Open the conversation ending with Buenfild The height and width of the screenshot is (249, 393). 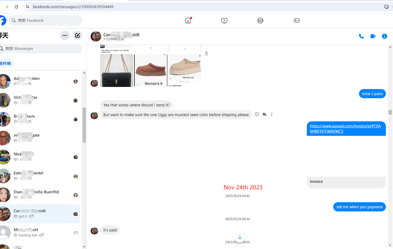tap(40, 195)
